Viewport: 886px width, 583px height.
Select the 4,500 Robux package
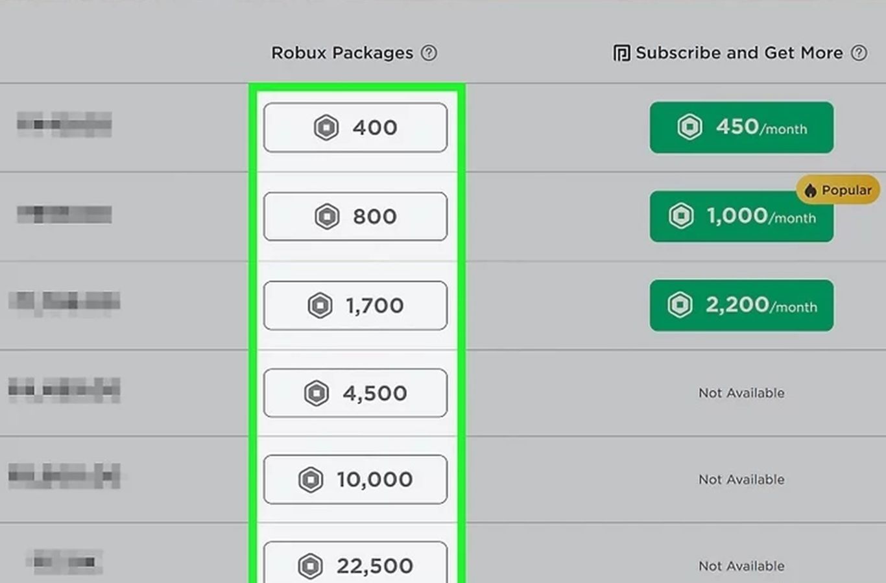click(355, 393)
